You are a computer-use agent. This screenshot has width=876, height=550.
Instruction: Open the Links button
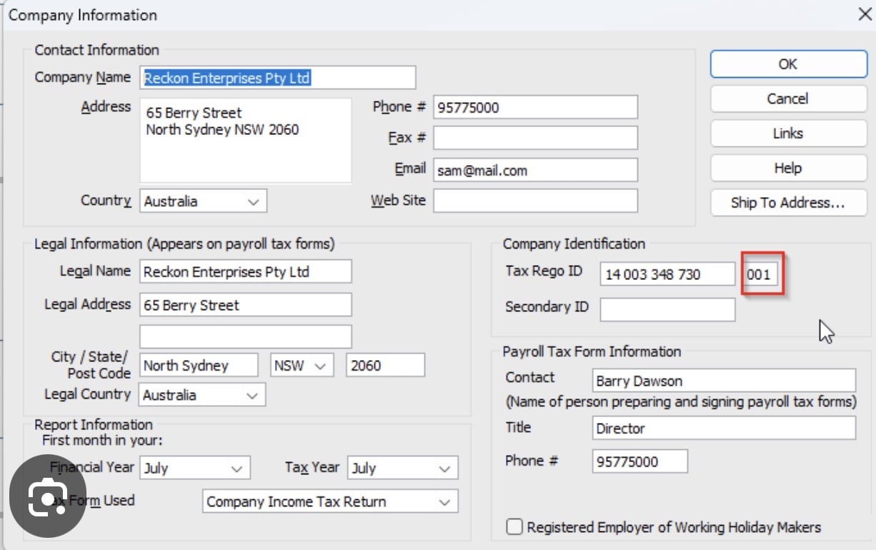click(788, 134)
